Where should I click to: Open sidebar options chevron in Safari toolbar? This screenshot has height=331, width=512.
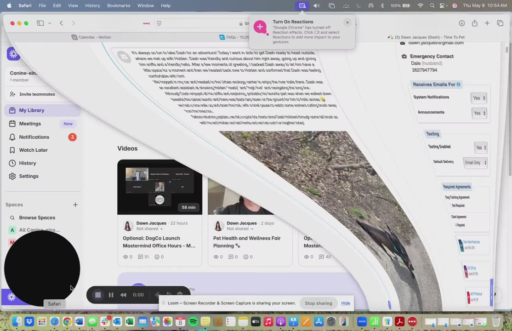click(50, 23)
